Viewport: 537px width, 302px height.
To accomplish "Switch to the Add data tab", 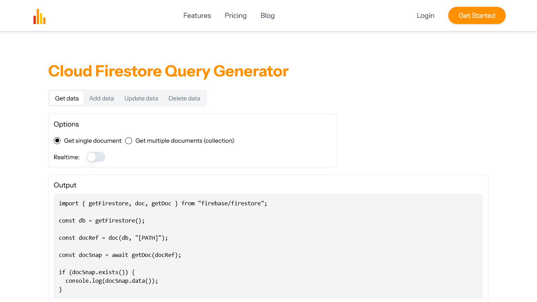I will (x=101, y=98).
